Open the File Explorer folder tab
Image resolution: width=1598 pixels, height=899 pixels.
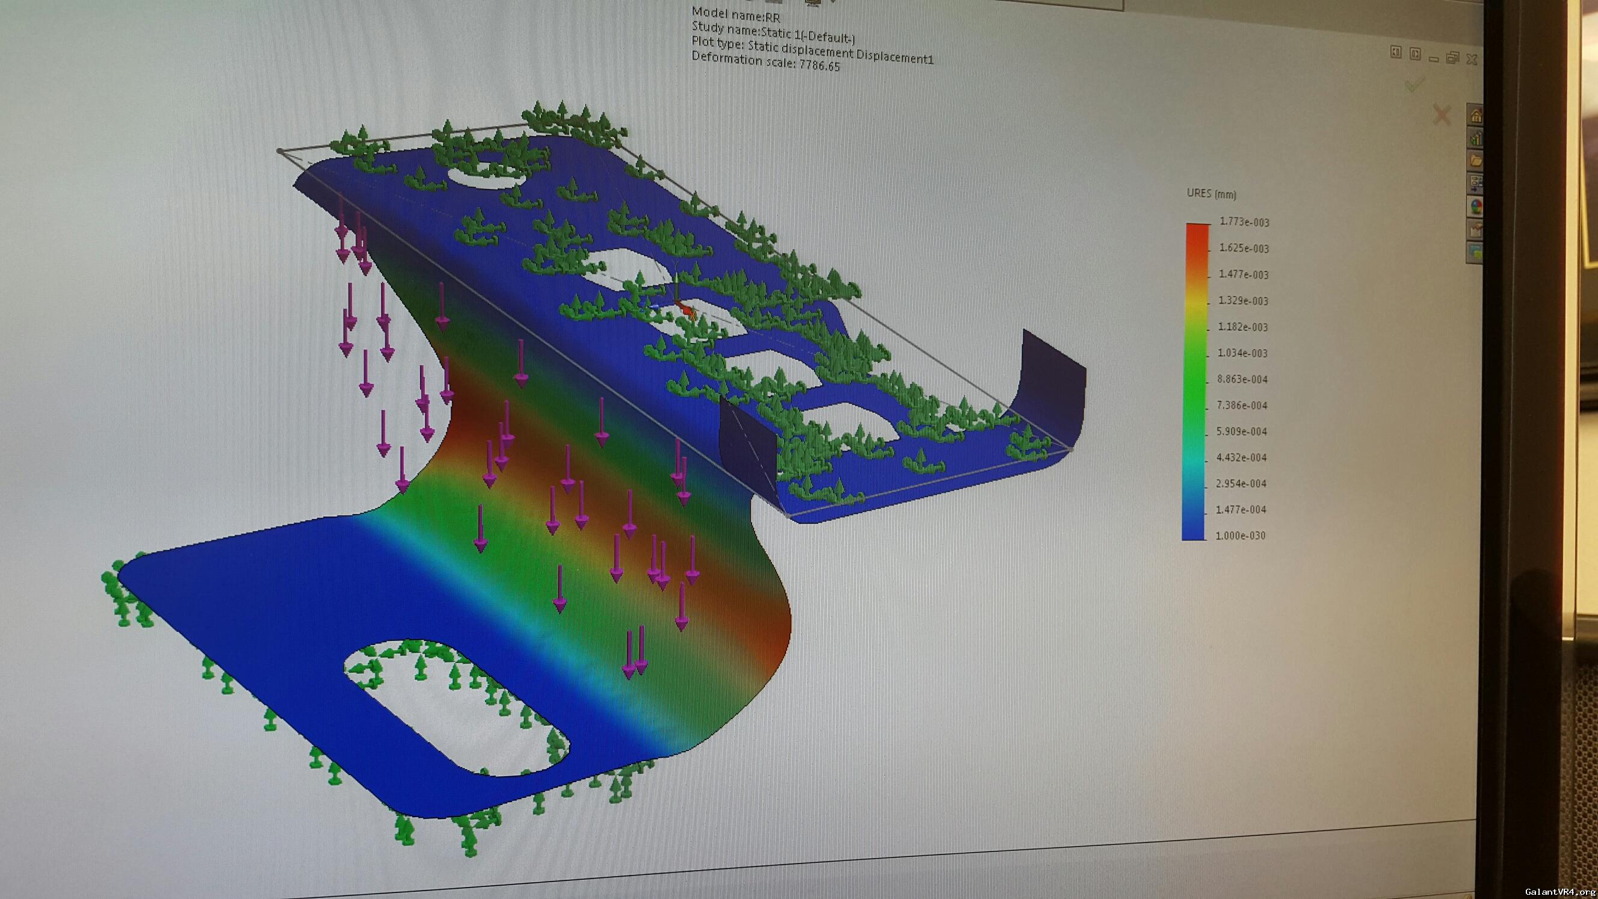(x=1476, y=160)
